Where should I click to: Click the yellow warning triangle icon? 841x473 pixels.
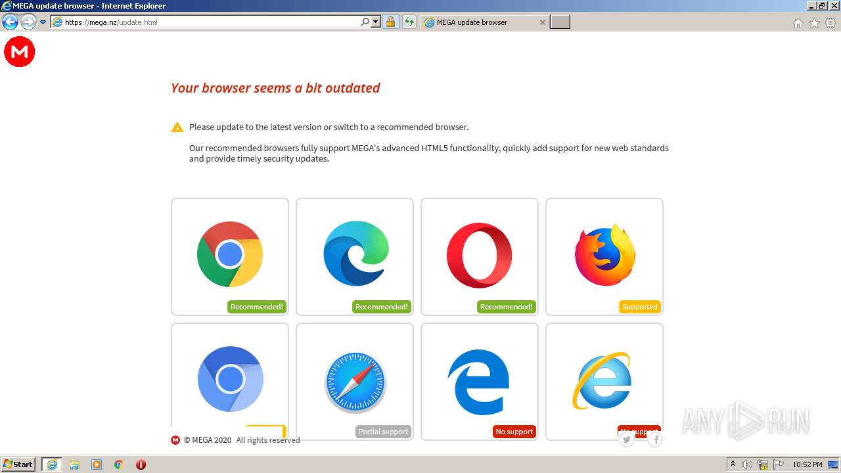[x=177, y=127]
